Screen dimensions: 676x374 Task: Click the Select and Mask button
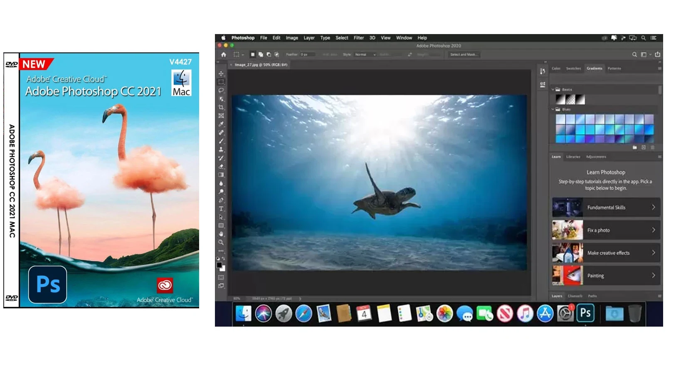[464, 54]
